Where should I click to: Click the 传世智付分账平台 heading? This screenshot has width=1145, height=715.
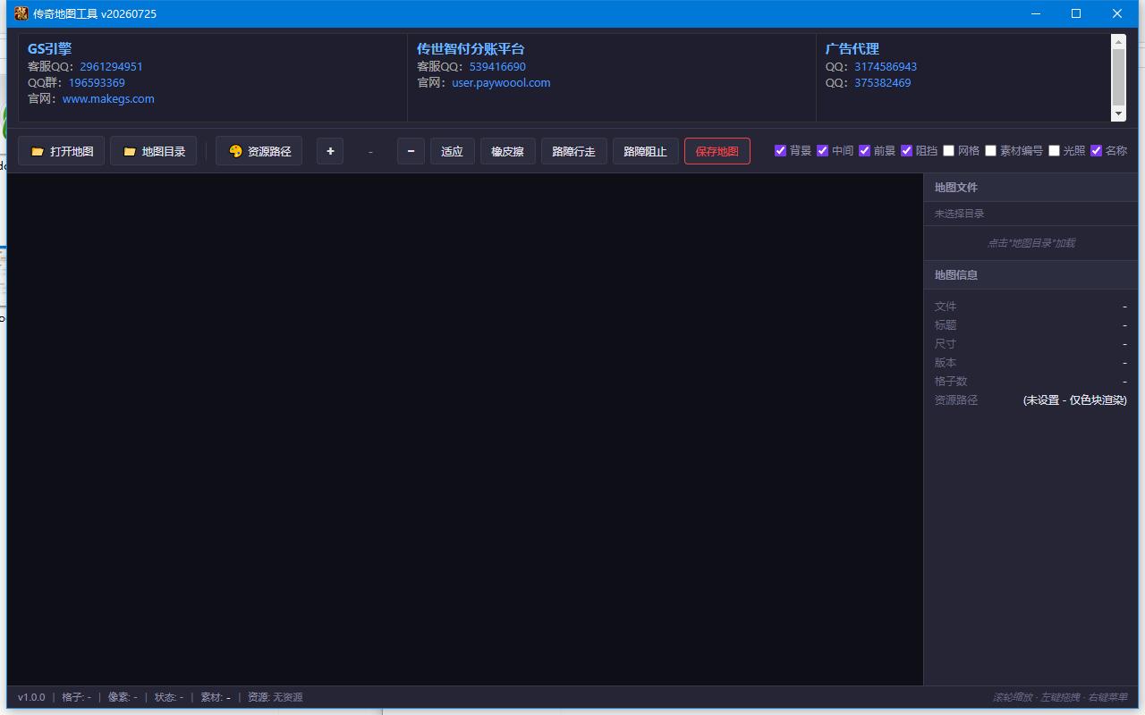[471, 49]
